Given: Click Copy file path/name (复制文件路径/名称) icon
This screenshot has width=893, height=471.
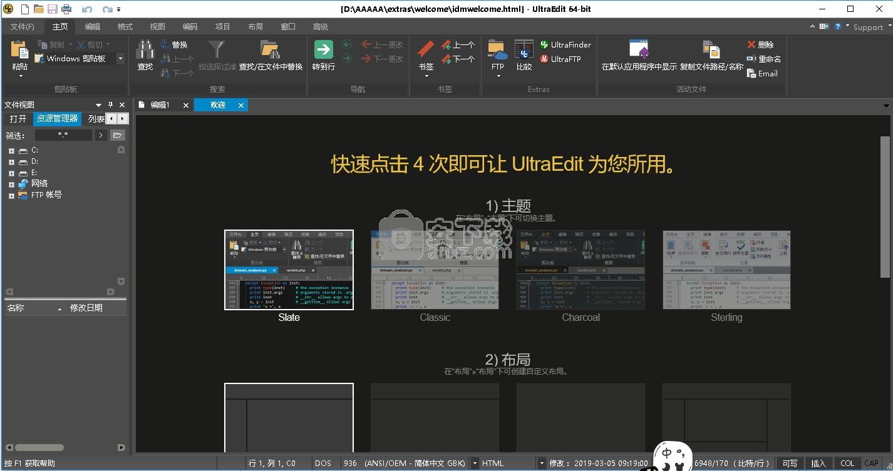Looking at the screenshot, I should pos(711,50).
